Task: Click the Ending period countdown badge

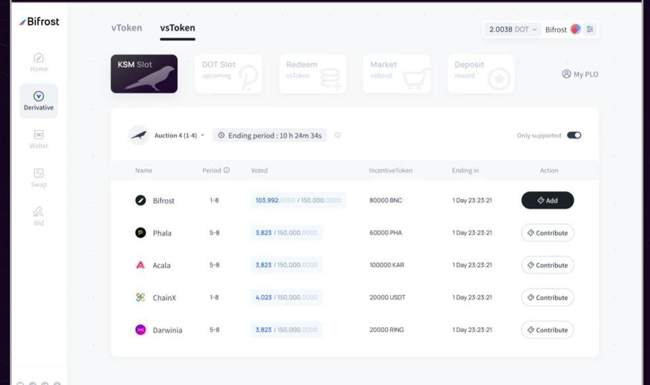Action: coord(269,135)
